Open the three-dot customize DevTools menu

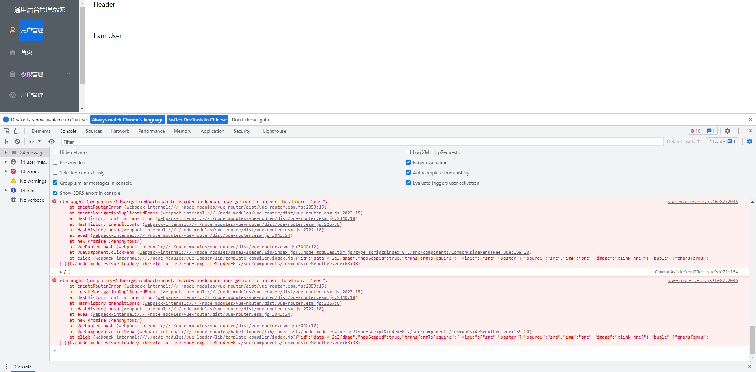pyautogui.click(x=739, y=130)
